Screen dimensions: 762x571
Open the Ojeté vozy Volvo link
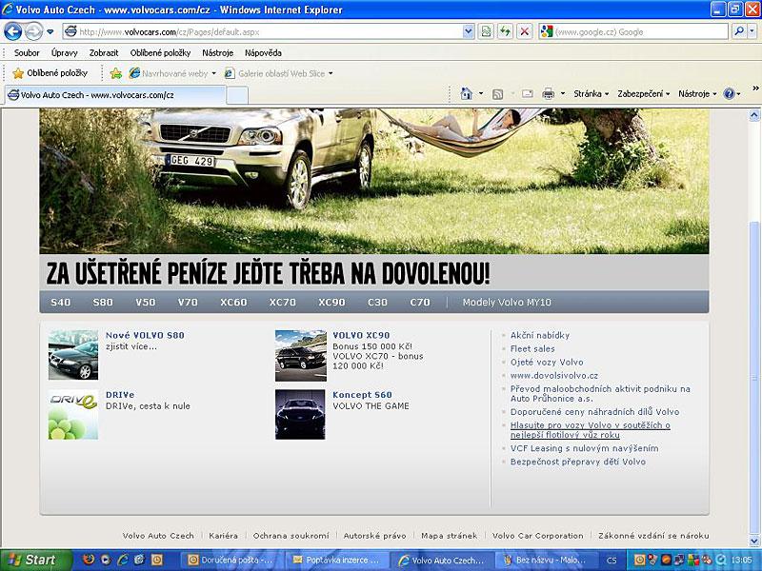[x=547, y=363]
